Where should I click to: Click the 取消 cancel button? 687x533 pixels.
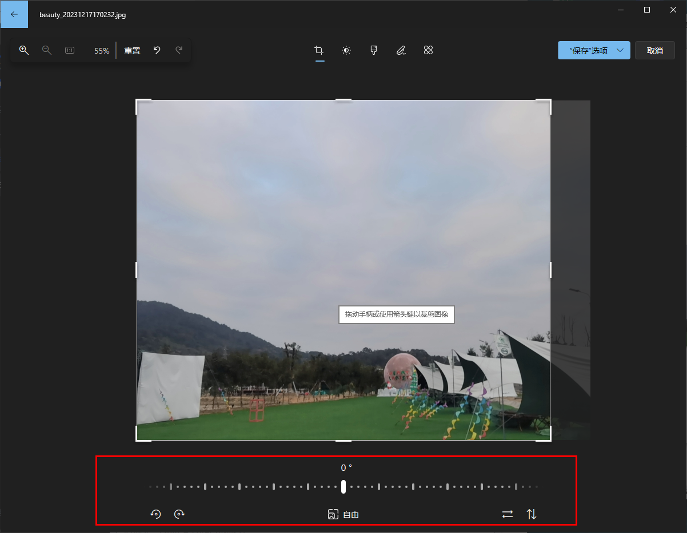(655, 50)
